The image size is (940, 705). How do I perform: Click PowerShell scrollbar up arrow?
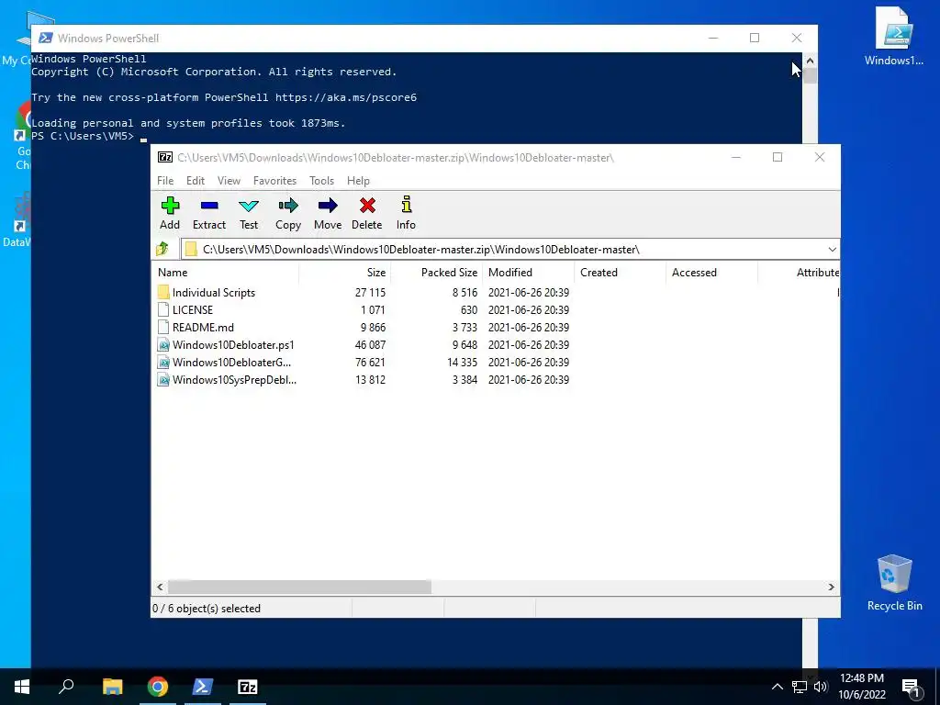coord(810,60)
